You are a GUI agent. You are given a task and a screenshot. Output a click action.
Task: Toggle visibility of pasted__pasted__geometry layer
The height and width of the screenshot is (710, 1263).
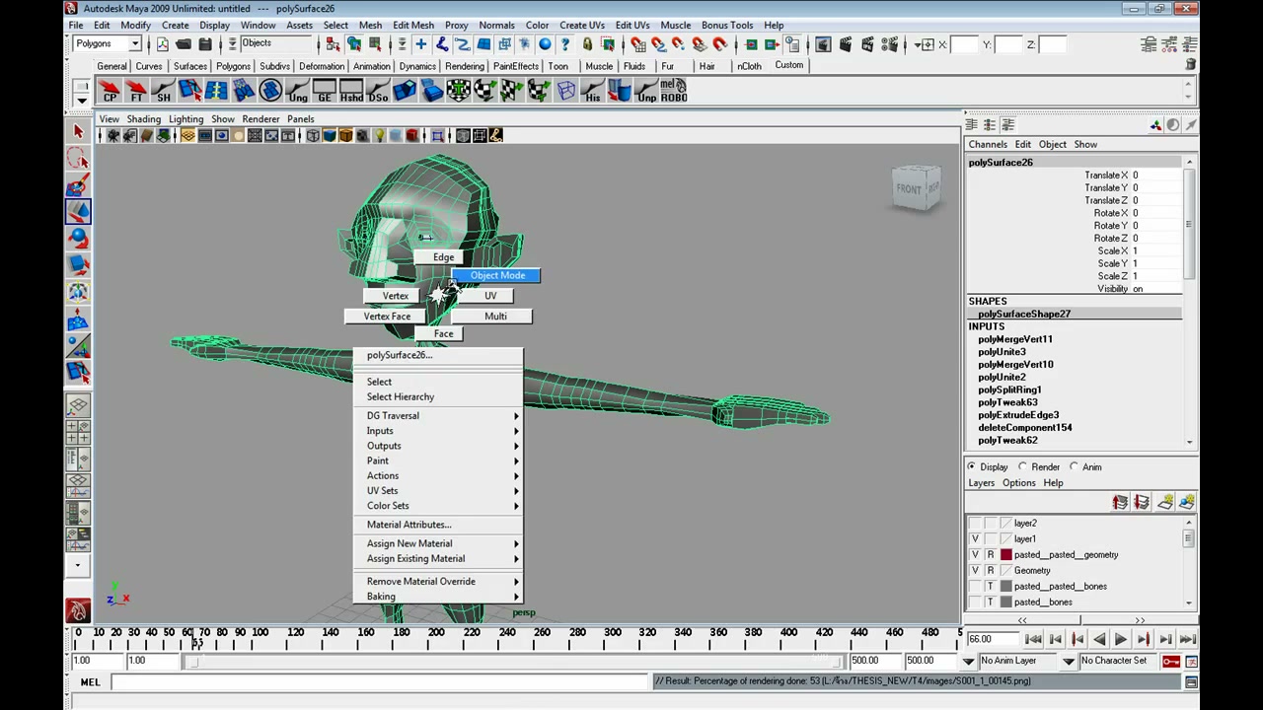(x=975, y=555)
